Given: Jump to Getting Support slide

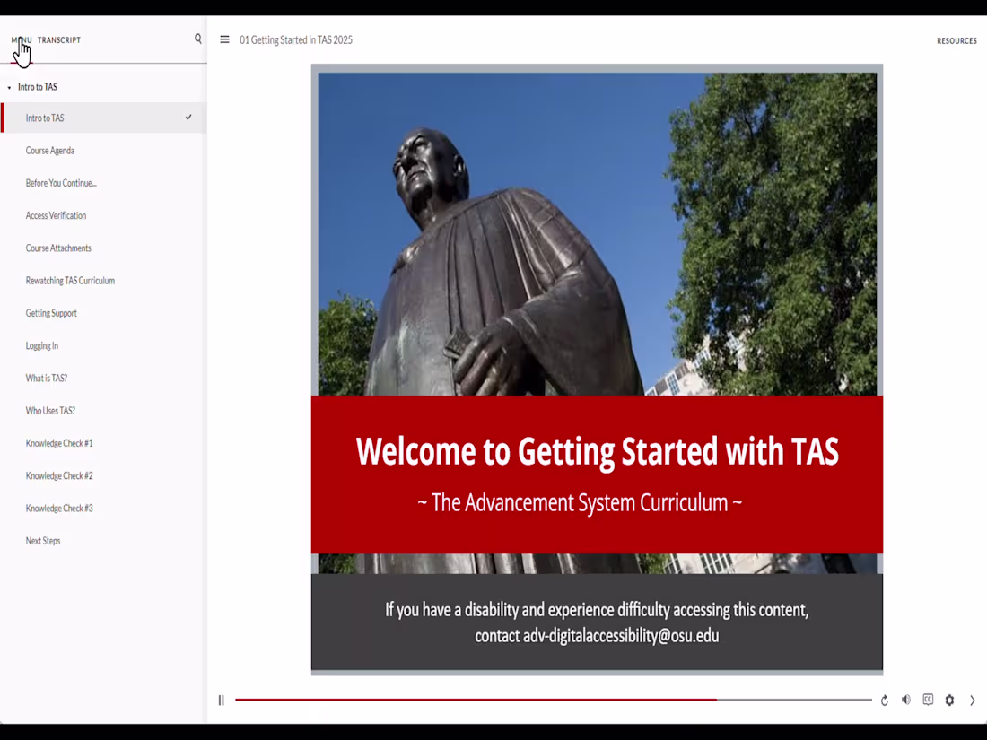Looking at the screenshot, I should pyautogui.click(x=52, y=313).
